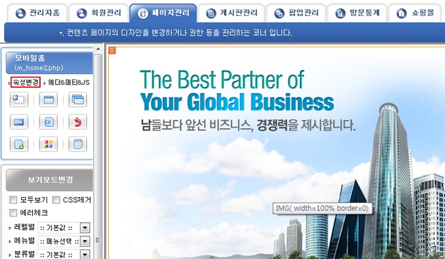Open the 분류별 dropdown
Image resolution: width=445 pixels, height=259 pixels.
(64, 254)
